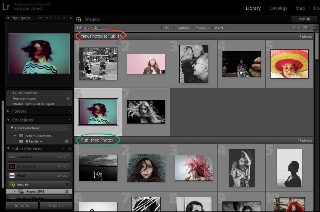The width and height of the screenshot is (320, 212).
Task: Select the Previous Import row
Action: [39, 98]
